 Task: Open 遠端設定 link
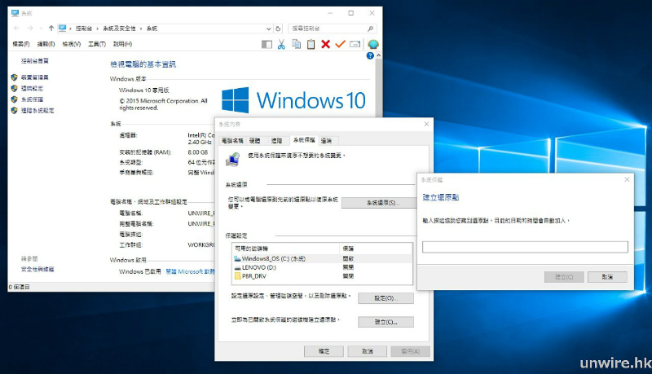(32, 89)
